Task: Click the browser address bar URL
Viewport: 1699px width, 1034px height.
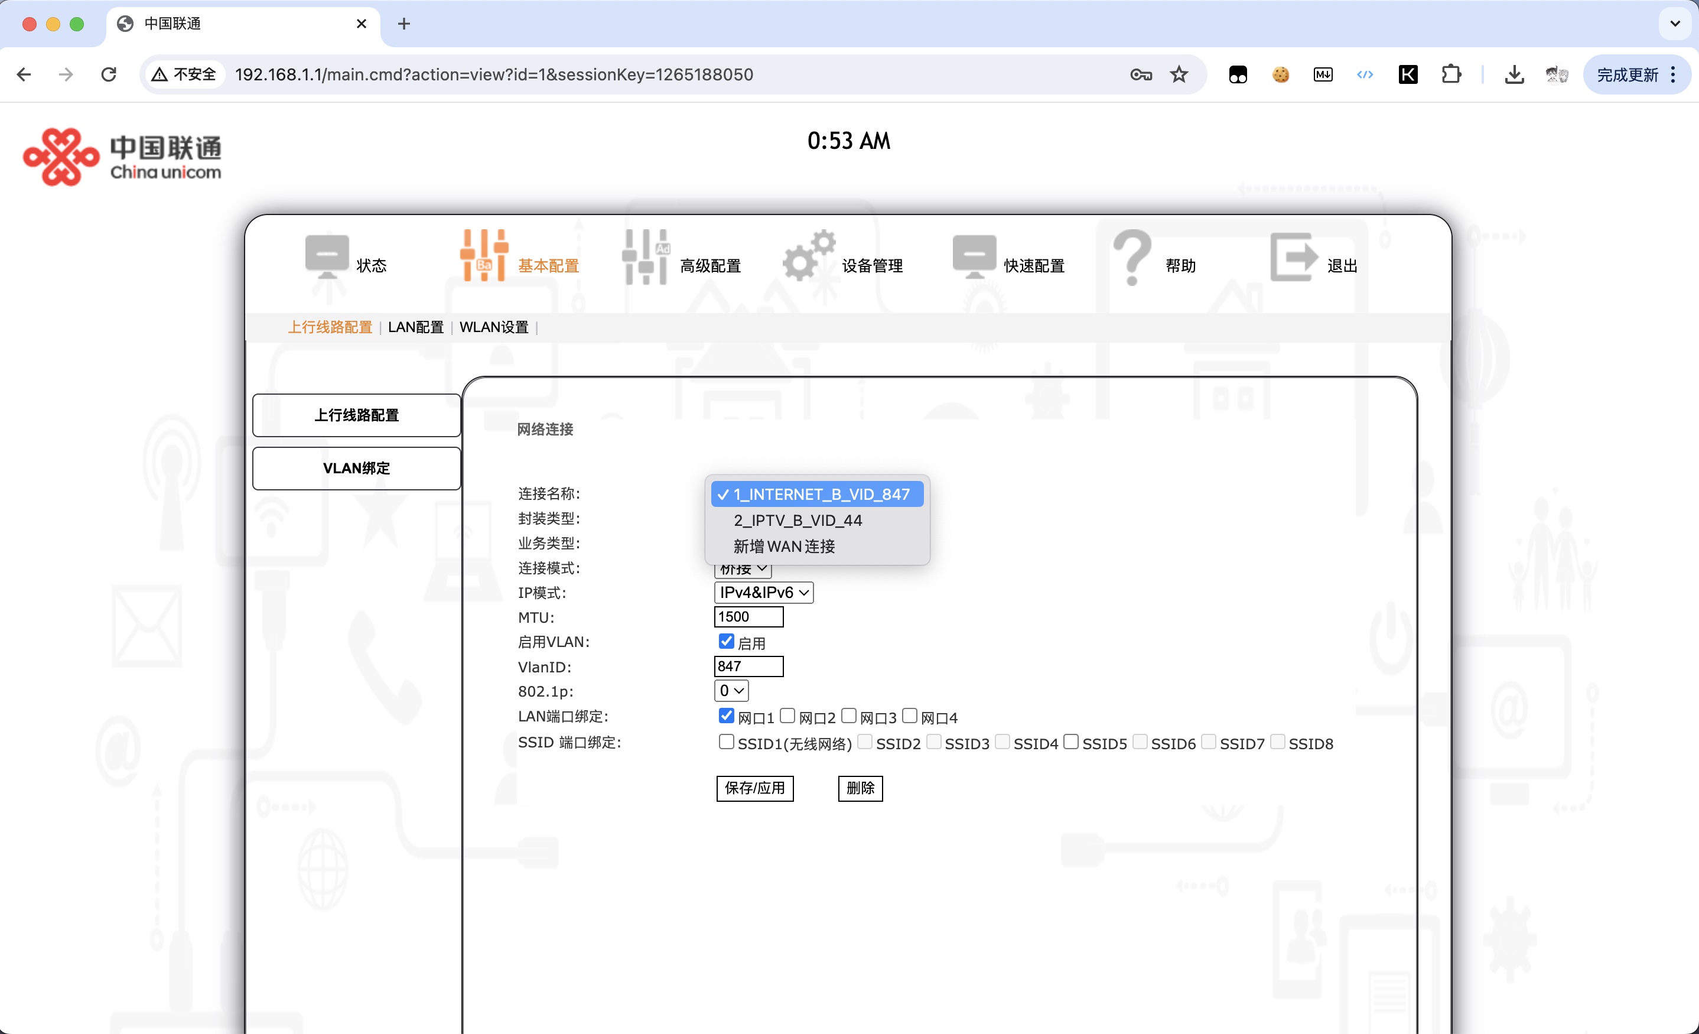Action: (494, 74)
